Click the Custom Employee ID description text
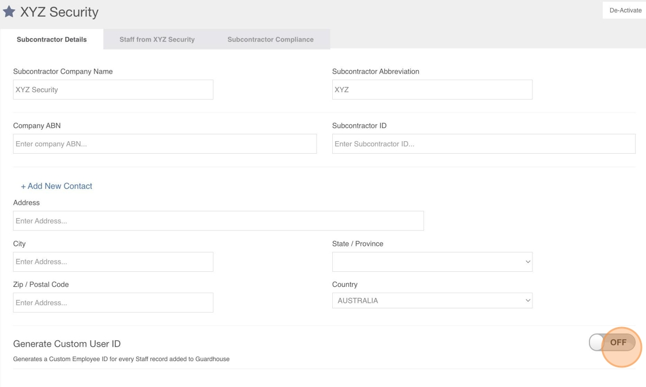 coord(121,359)
